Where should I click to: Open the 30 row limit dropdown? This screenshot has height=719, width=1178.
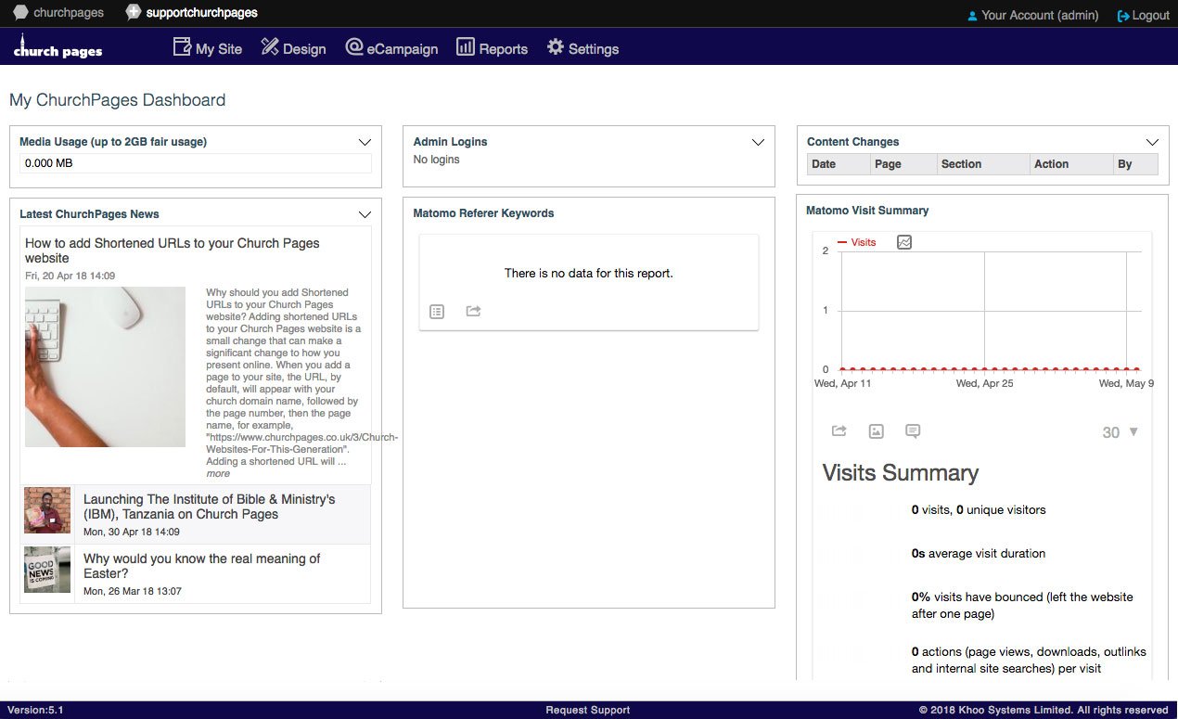1120,432
